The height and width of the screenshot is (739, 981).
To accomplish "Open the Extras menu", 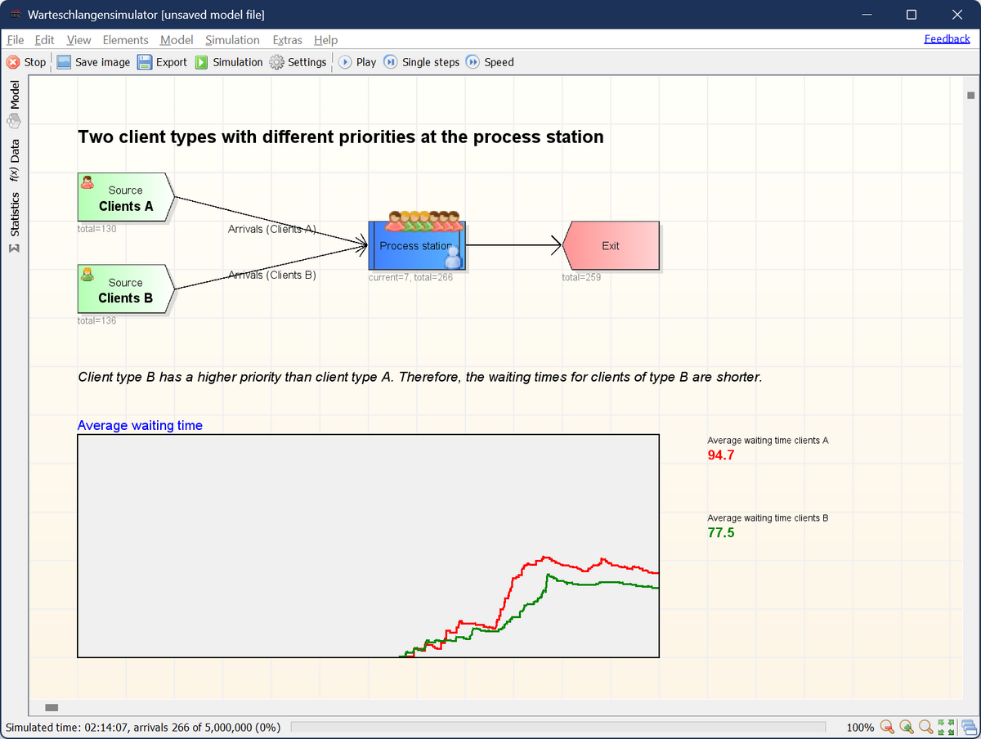I will pyautogui.click(x=287, y=39).
